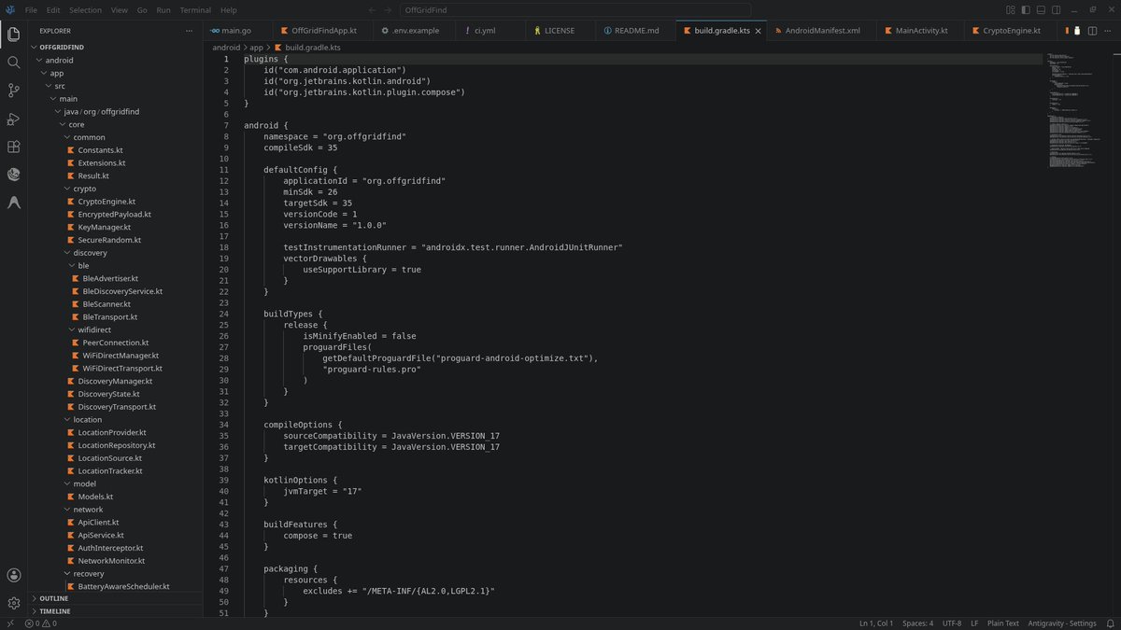Toggle the bottom panel visibility

coord(1043,9)
